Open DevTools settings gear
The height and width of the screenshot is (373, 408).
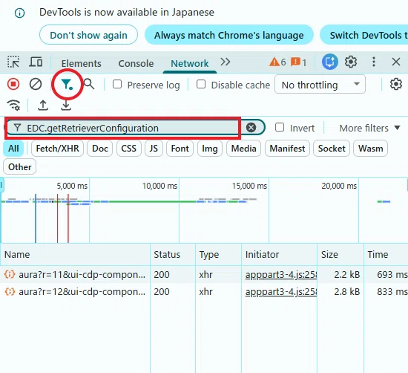351,62
